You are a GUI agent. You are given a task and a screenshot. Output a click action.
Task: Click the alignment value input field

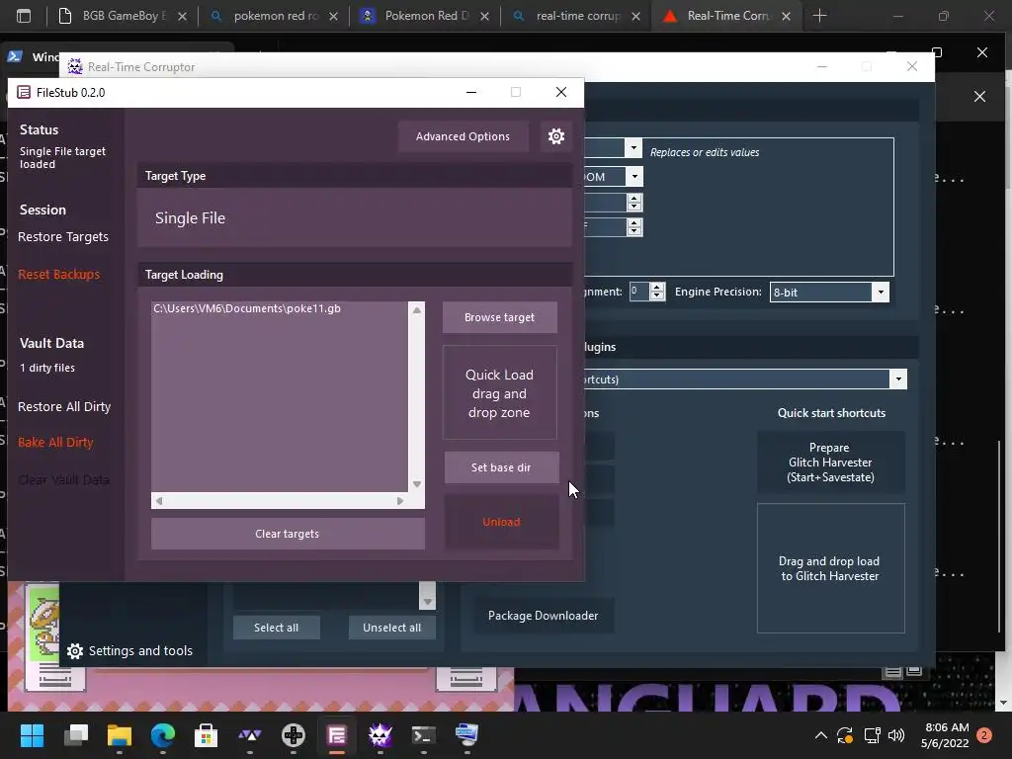pyautogui.click(x=639, y=292)
